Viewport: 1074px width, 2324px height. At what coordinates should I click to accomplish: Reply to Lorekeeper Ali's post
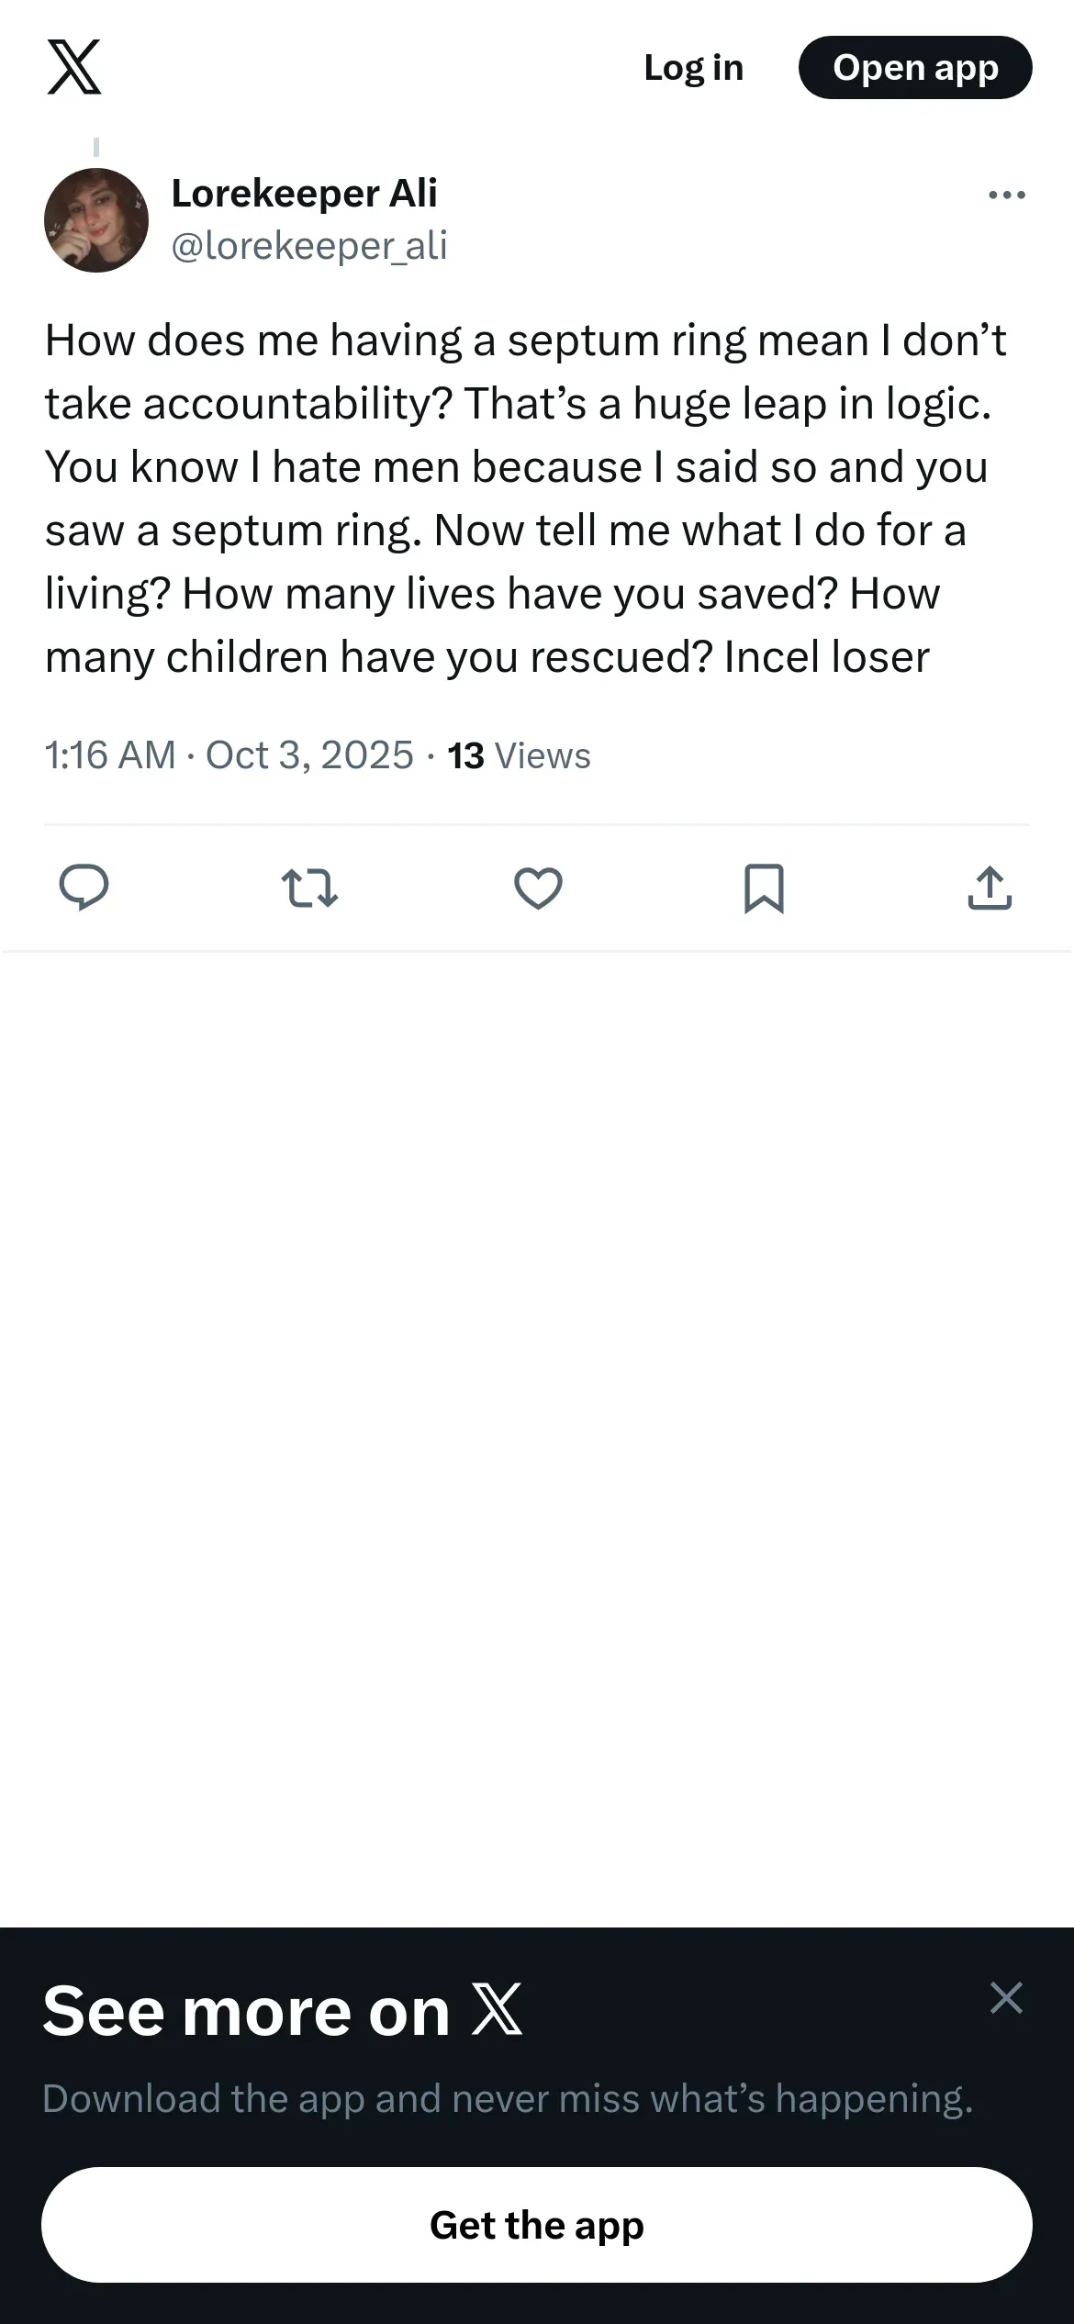84,888
